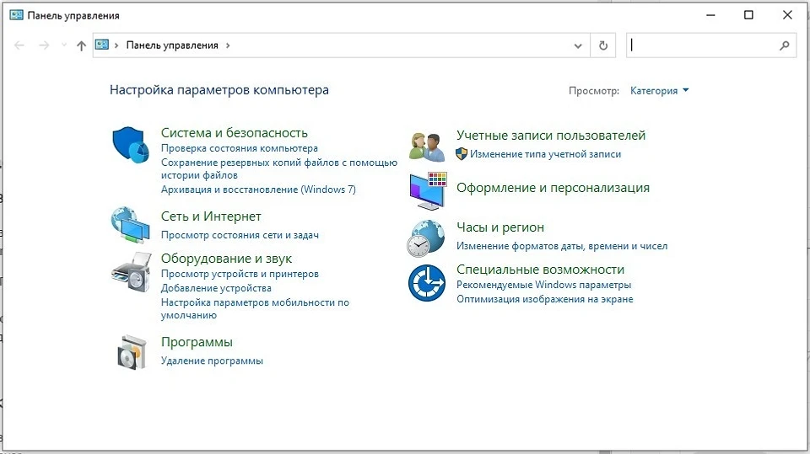Expand chevron after Панель управления breadcrumb
The height and width of the screenshot is (454, 810).
point(228,45)
